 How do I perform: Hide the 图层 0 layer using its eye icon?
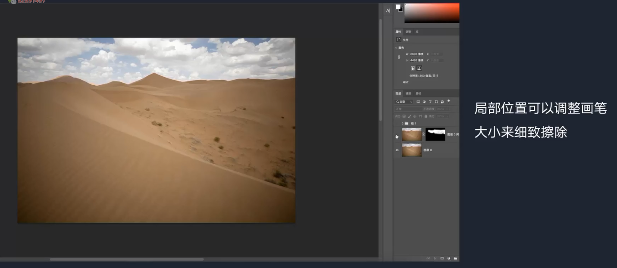[397, 150]
